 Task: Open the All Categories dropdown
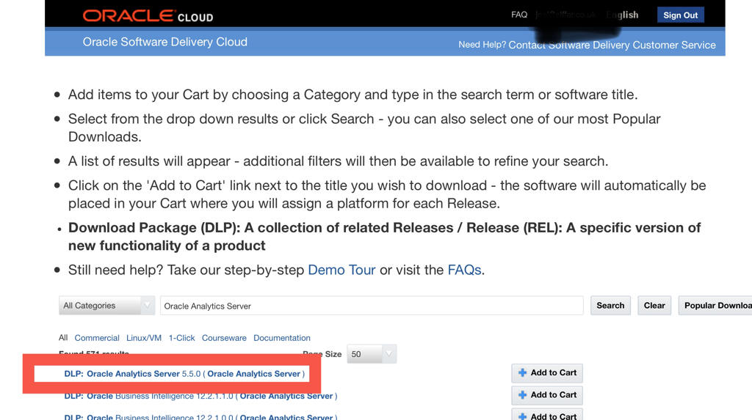pos(106,306)
